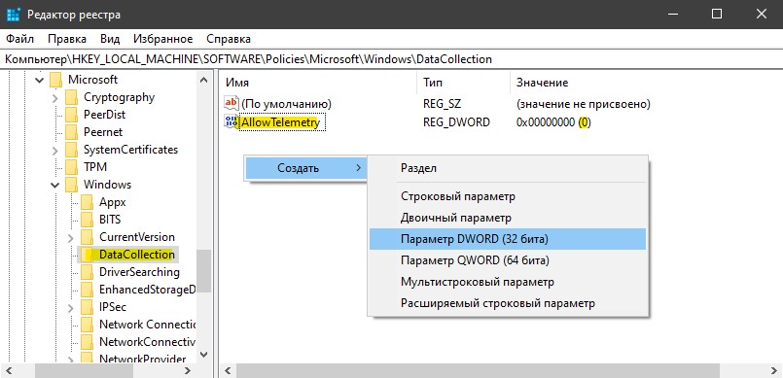Click the Cryptography folder icon

71,97
